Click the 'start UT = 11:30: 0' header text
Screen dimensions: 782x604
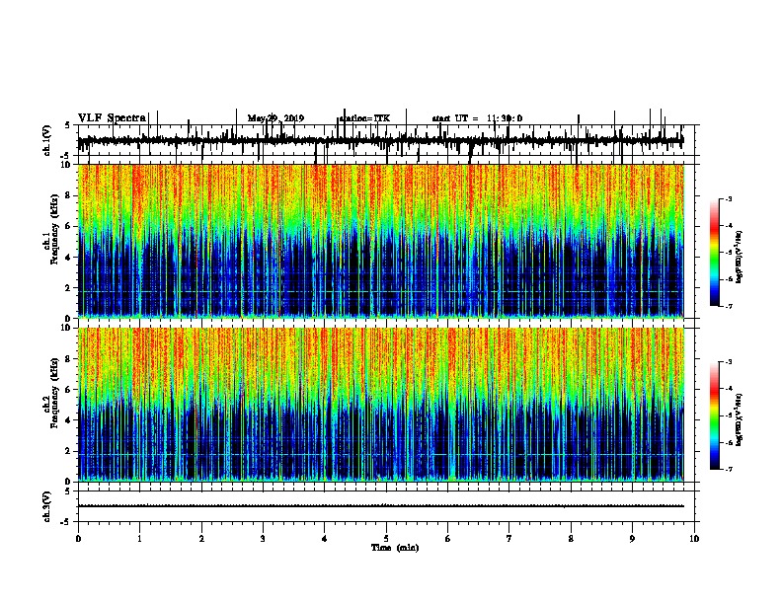click(x=477, y=118)
